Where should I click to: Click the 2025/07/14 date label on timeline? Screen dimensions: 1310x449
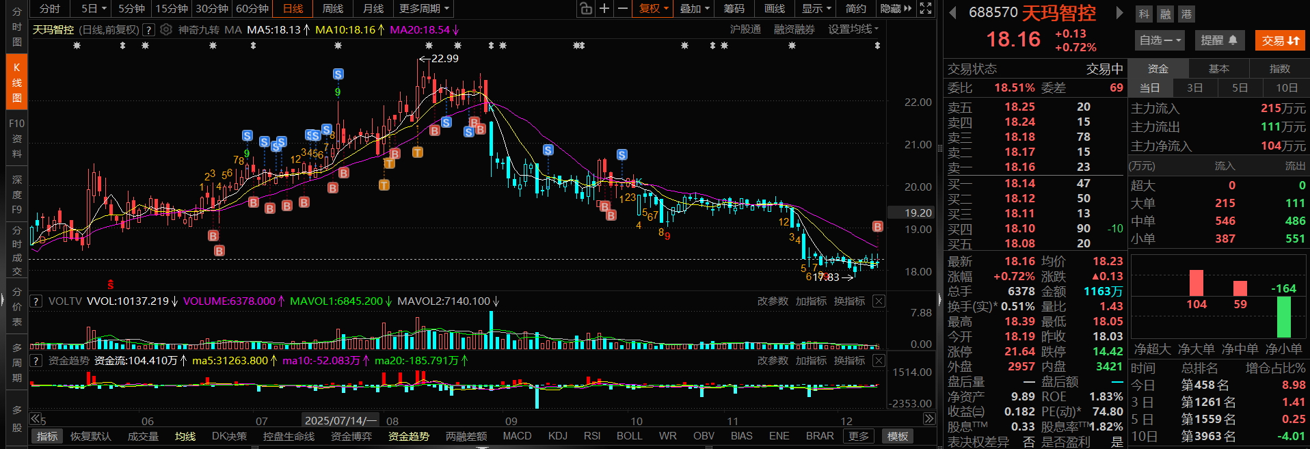point(340,420)
